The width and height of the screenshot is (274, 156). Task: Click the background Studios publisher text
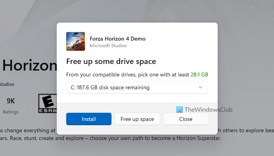coord(7,84)
